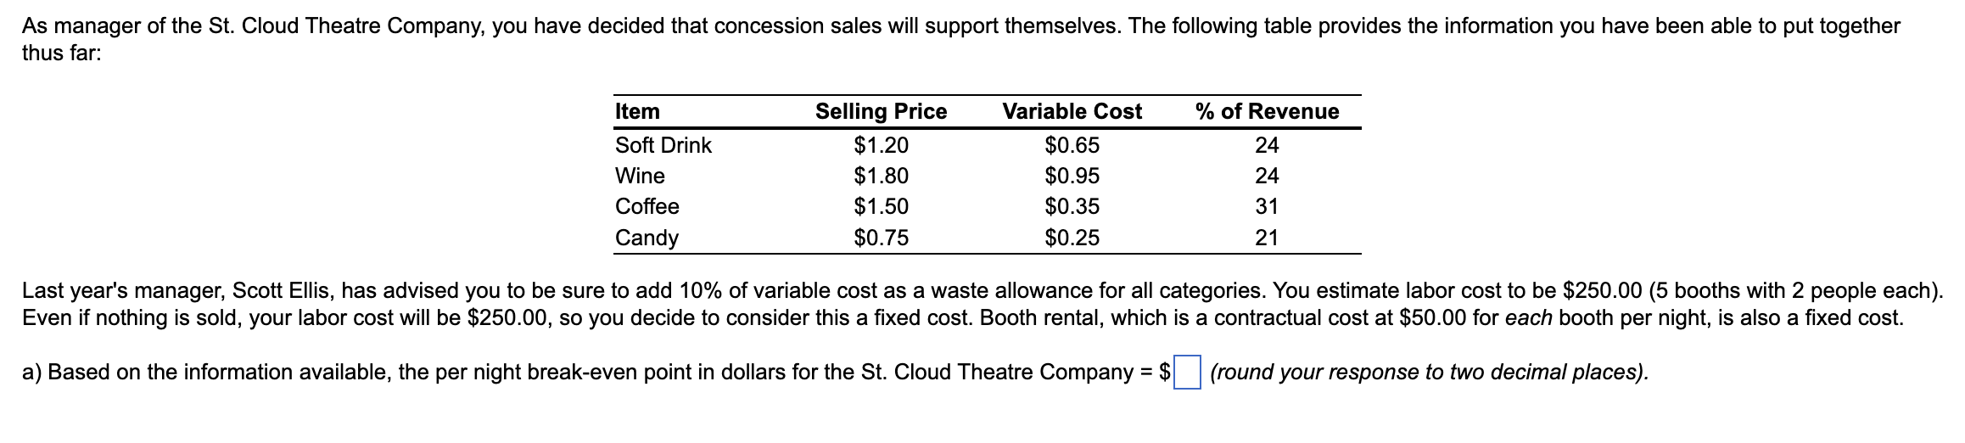1965x443 pixels.
Task: Click the break-even dollar answer input box
Action: coord(1187,373)
